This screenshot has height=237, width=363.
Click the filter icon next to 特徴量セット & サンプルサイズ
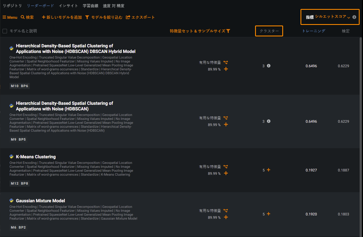click(228, 31)
